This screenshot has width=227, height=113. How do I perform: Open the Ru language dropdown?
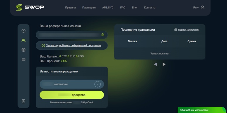coord(196,8)
